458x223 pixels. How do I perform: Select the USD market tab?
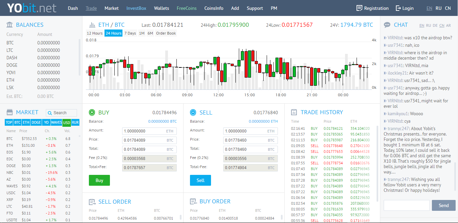pos(67,122)
